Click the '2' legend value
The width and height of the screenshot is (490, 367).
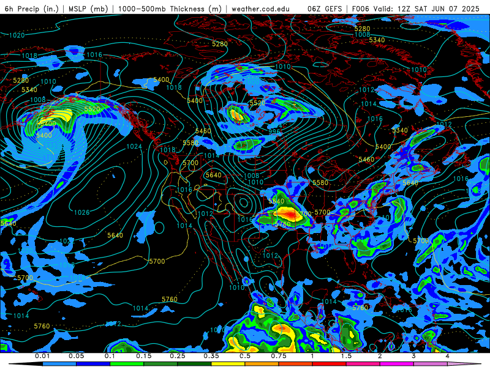point(380,356)
